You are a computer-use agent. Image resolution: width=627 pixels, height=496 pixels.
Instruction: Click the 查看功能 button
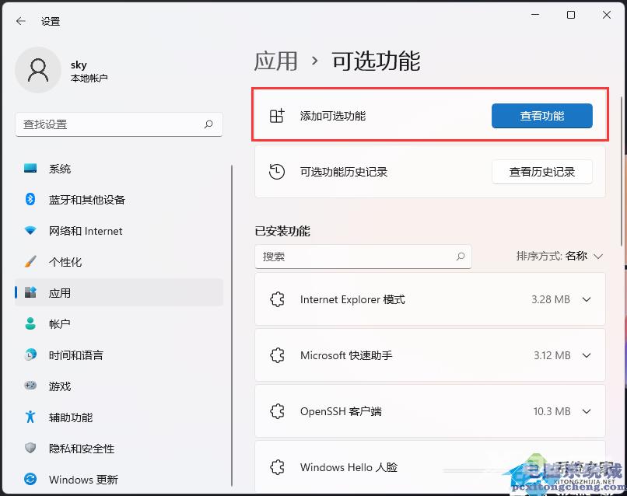[x=542, y=116]
